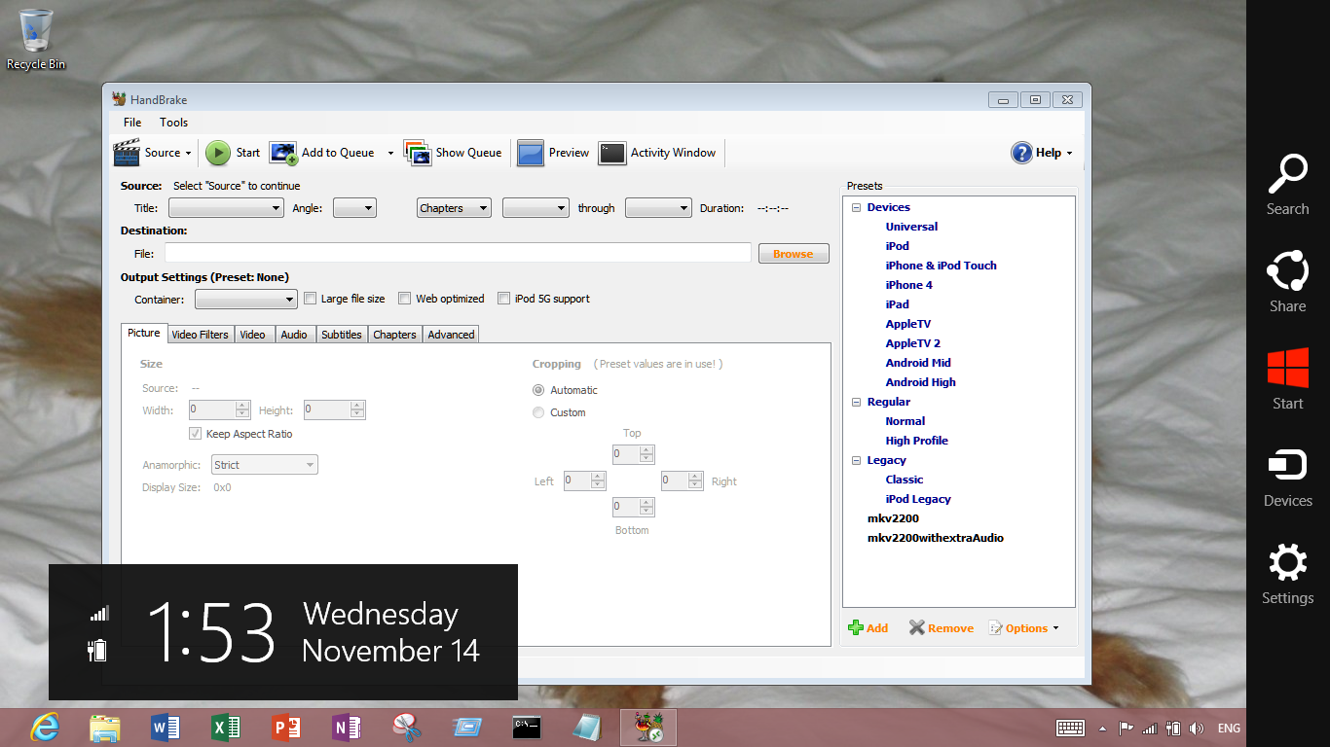The image size is (1330, 747).
Task: Open the Anamorphic Strict dropdown
Action: (264, 464)
